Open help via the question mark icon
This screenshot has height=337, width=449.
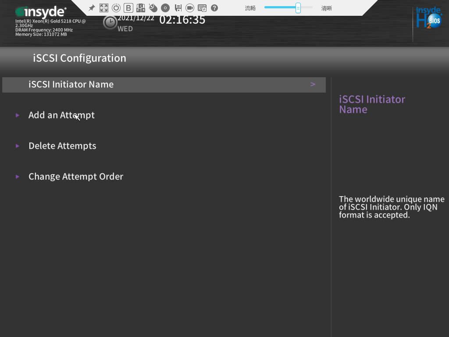pyautogui.click(x=214, y=8)
